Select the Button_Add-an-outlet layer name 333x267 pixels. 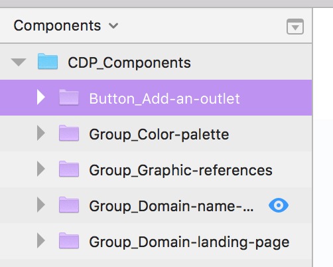click(165, 98)
